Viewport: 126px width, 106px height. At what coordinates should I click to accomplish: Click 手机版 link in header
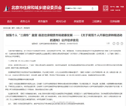coord(122,7)
